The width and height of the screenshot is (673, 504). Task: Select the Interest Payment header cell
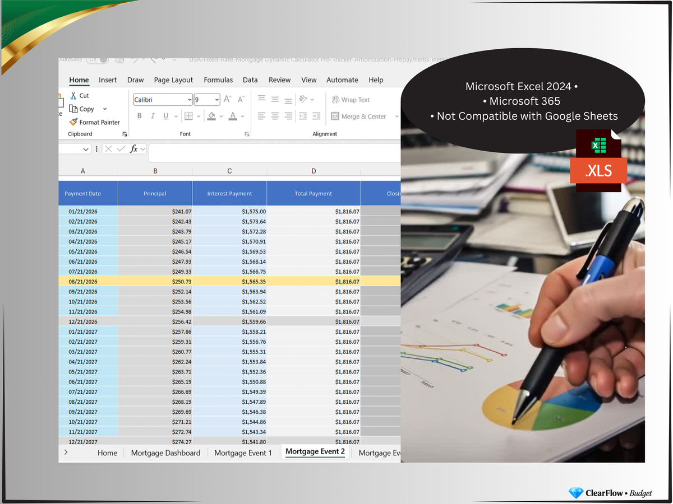[229, 193]
